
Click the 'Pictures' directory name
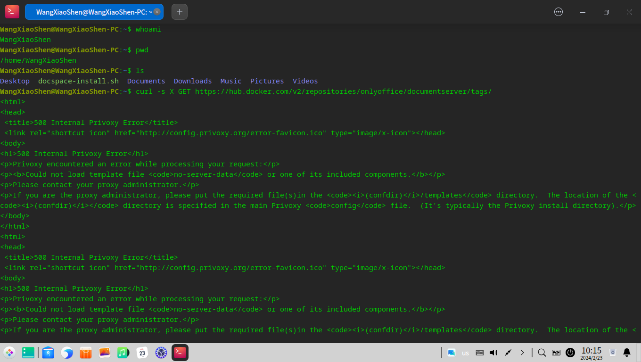point(267,81)
